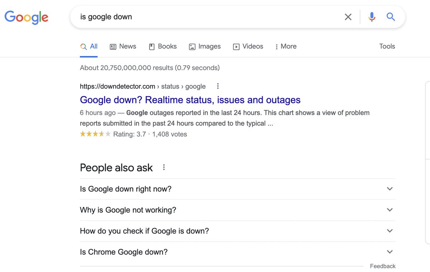Switch to the News tab
430x272 pixels.
point(123,46)
